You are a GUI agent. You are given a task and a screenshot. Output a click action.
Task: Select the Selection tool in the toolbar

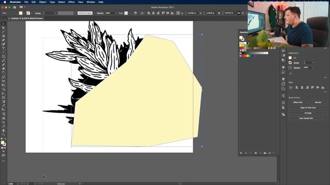click(x=4, y=24)
